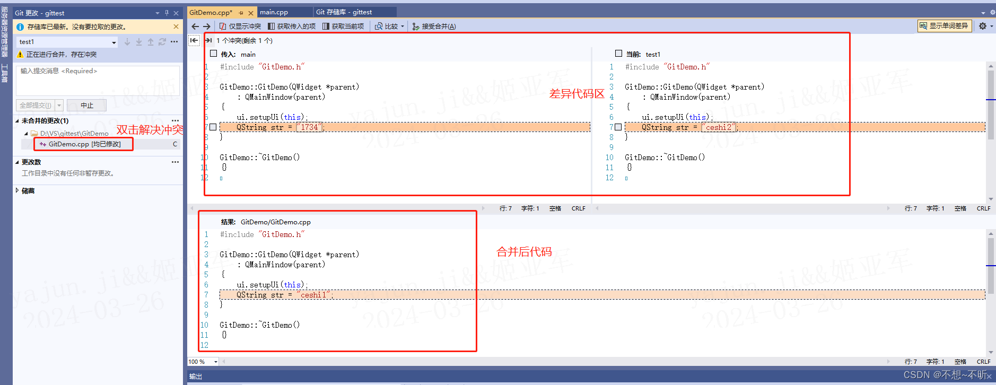Screen dimensions: 996x385
Task: Click the right pane vertical scrollbar
Action: [991, 132]
